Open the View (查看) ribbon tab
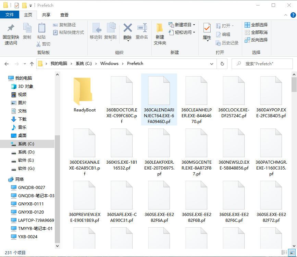Screen dimensions: 297x257 click(x=64, y=15)
